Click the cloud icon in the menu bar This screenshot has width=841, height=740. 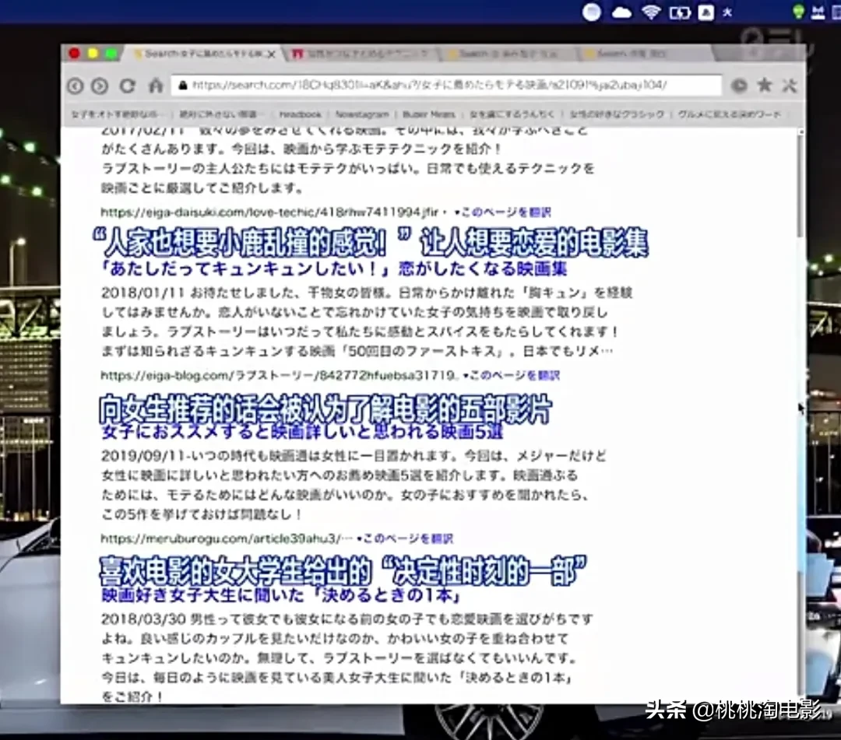coord(621,12)
